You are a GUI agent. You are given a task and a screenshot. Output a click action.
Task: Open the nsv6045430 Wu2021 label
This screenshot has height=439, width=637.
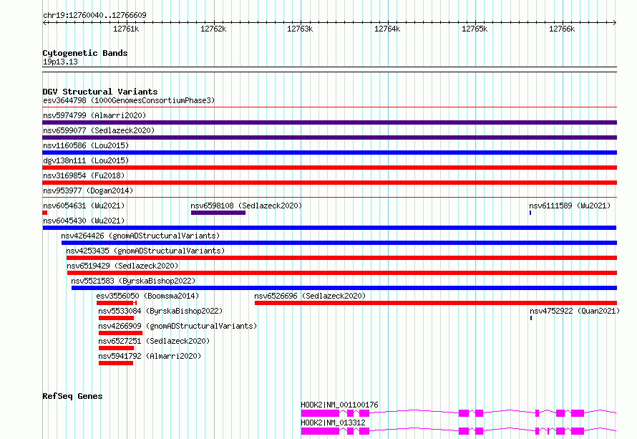84,221
